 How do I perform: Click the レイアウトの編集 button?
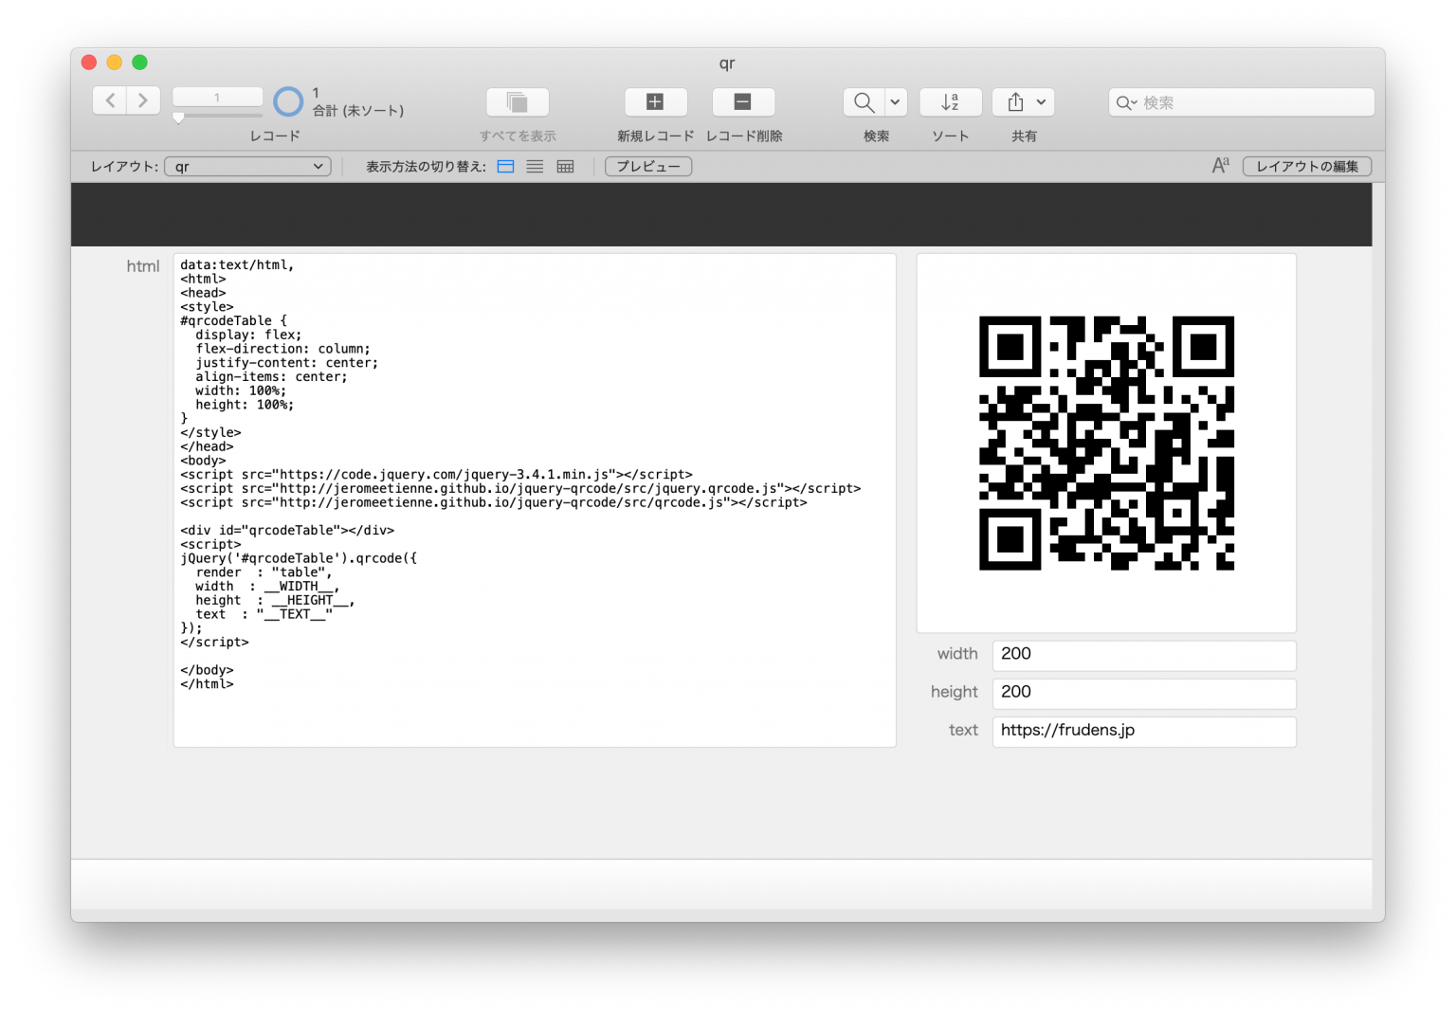[1307, 165]
